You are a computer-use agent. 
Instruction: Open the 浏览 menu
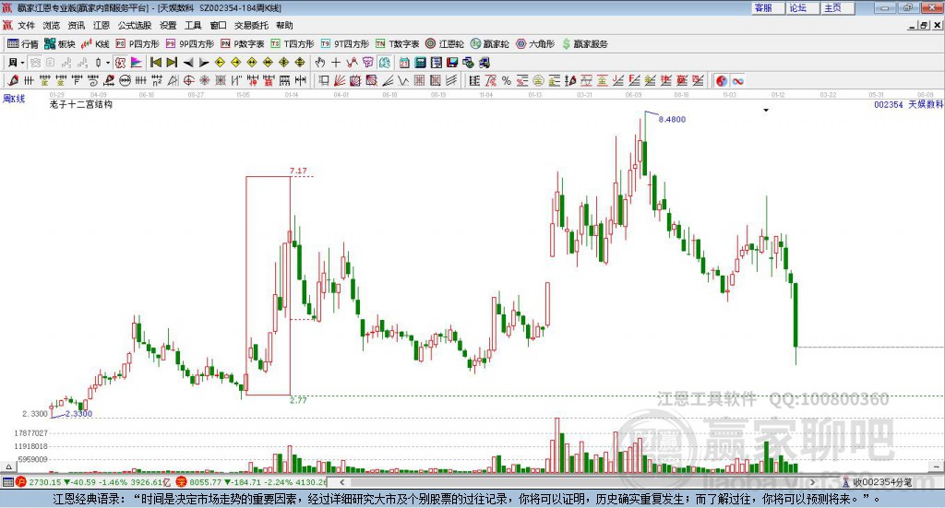(52, 25)
